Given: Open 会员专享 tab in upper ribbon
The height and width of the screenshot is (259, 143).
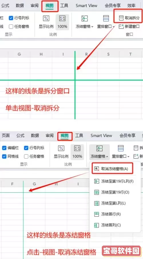Looking at the screenshot, I should point(113,6).
